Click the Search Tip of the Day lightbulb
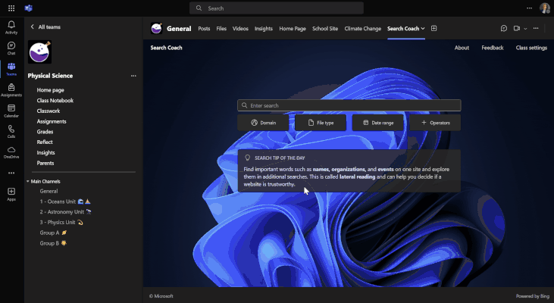This screenshot has height=303, width=554. [x=248, y=158]
